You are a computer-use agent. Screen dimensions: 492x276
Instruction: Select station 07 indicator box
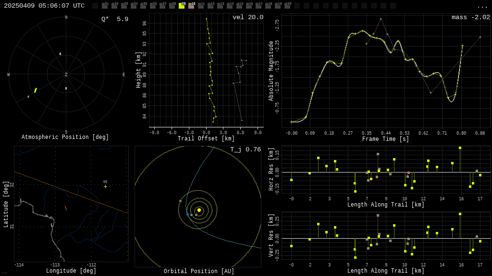pyautogui.click(x=162, y=6)
